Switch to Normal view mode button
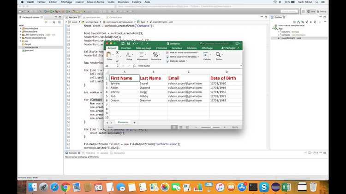Image resolution: width=346 pixels, height=194 pixels. click(x=174, y=127)
